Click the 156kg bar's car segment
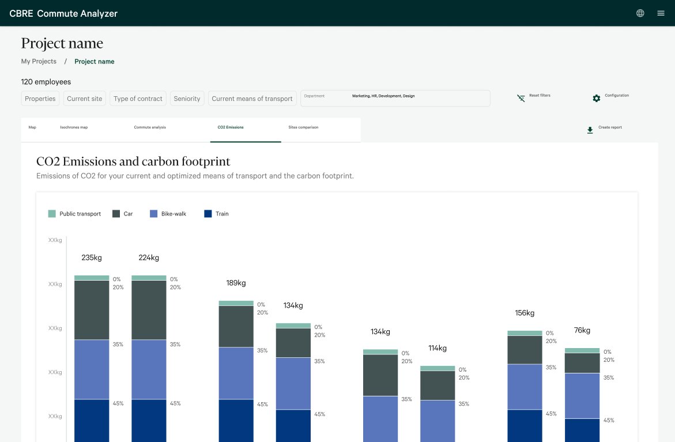675x442 pixels. [525, 350]
